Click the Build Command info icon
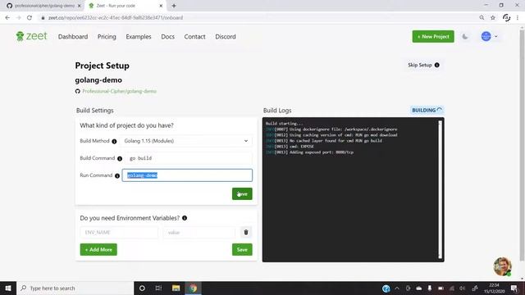Viewport: 525px width, 295px height. pyautogui.click(x=120, y=158)
